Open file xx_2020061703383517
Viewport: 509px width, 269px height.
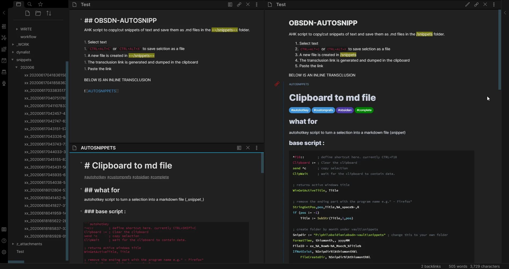45,90
